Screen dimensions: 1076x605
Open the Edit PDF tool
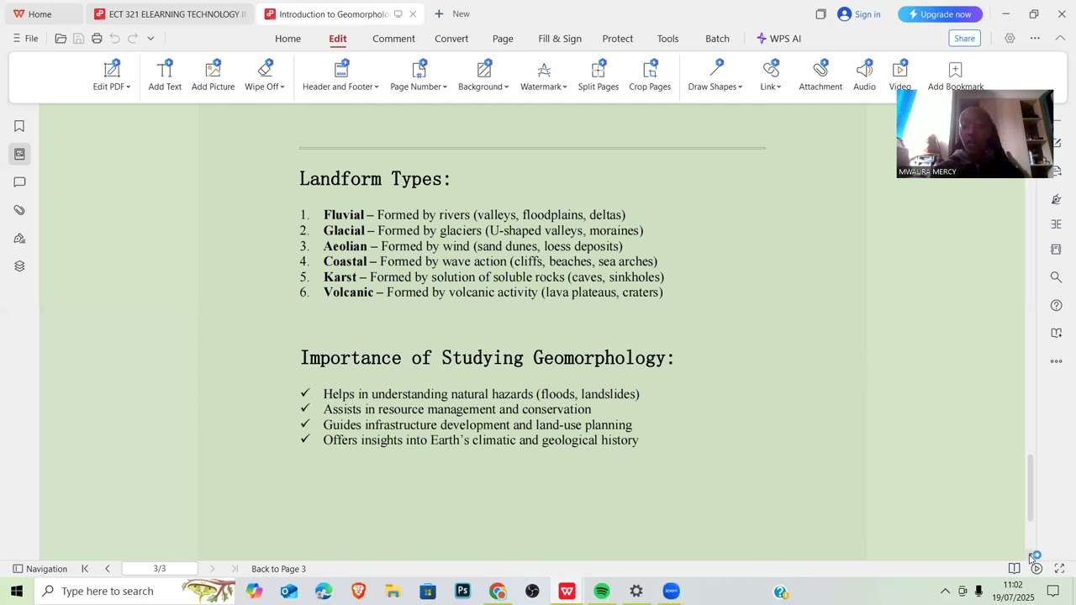(x=112, y=76)
